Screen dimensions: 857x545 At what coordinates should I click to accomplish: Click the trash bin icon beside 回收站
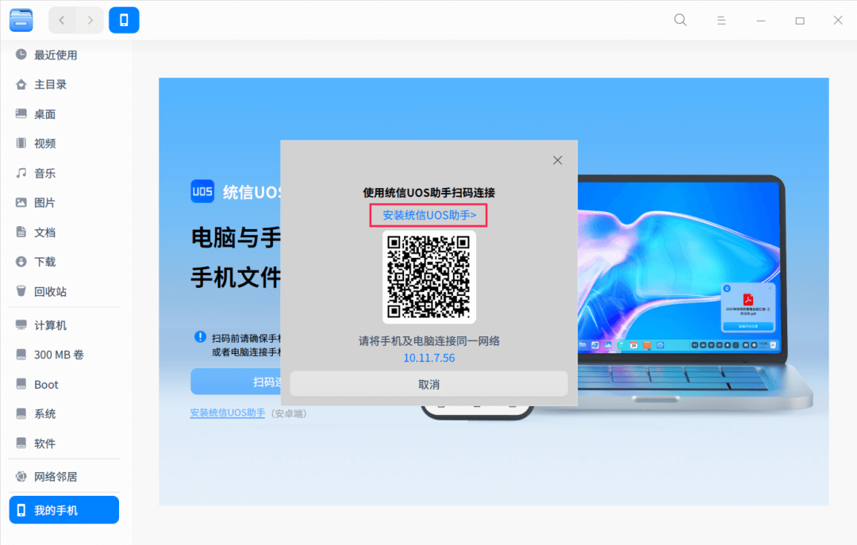(21, 291)
